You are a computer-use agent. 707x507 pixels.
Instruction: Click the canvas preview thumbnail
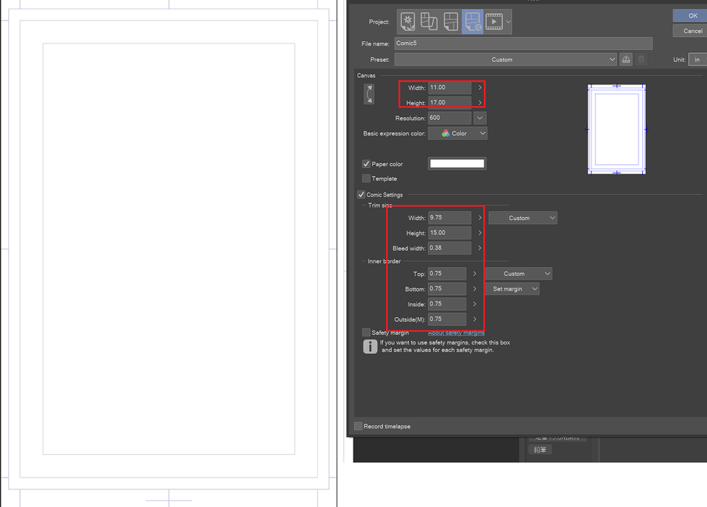616,130
